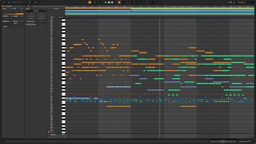
Task: Click the Punch-Out switch
Action: 149,2
